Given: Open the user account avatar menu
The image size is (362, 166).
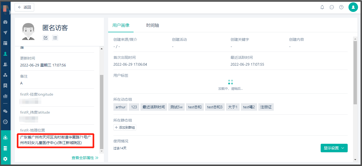Looking at the screenshot, I should pos(353,7).
